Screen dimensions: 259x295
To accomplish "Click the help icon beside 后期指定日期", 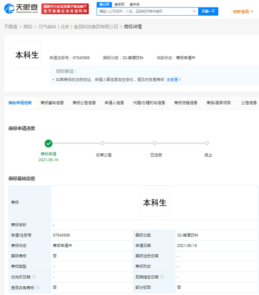I will (162, 277).
